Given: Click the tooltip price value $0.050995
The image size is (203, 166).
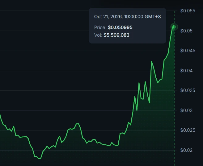Looking at the screenshot, I should [120, 27].
